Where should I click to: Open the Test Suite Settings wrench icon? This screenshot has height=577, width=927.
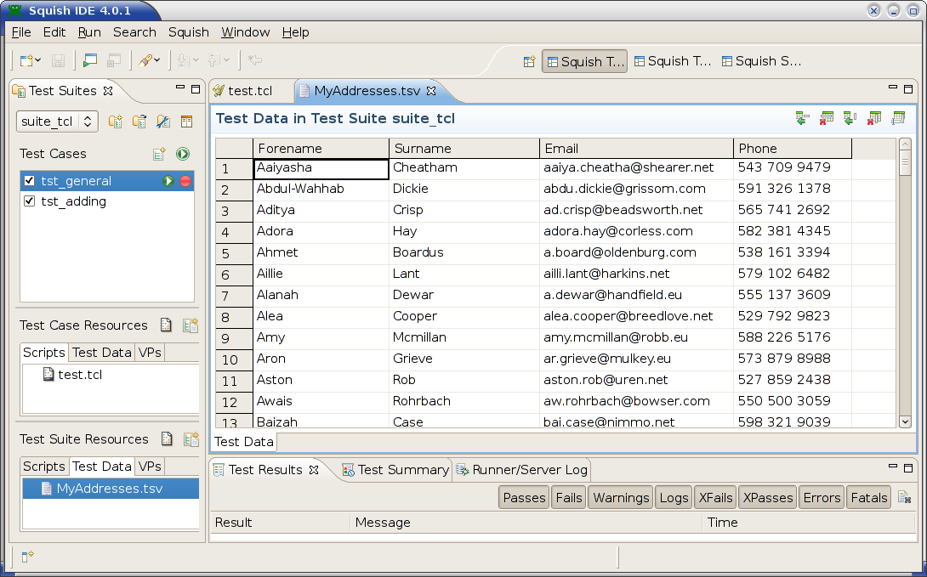coord(163,122)
